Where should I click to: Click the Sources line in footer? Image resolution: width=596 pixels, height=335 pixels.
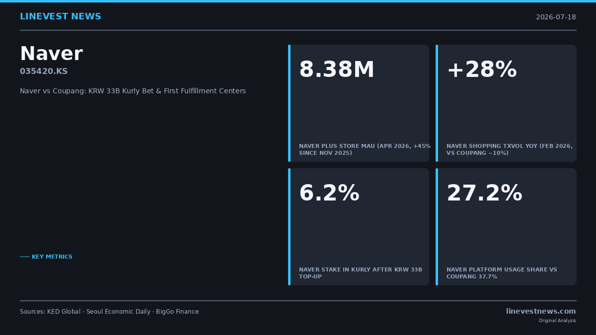(109, 312)
